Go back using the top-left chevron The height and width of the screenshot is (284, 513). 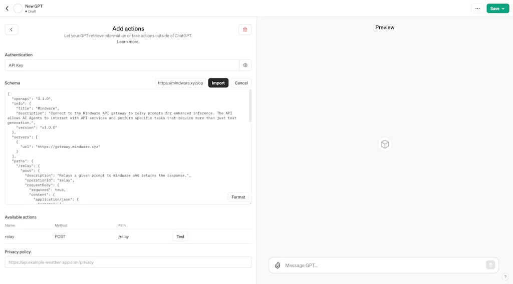(7, 8)
